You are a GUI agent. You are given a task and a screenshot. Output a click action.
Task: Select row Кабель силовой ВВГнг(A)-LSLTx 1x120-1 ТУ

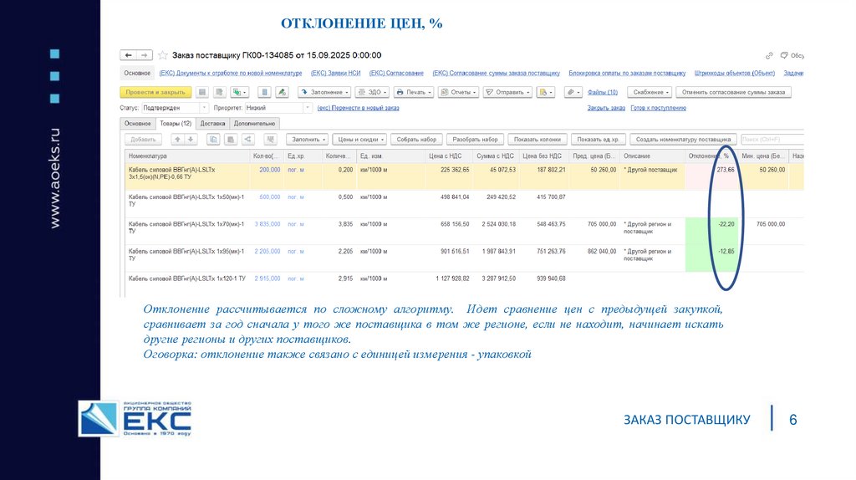[x=464, y=283]
